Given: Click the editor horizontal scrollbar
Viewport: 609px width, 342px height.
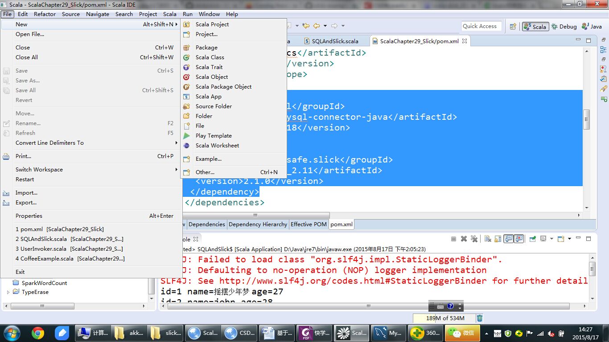Looking at the screenshot, I should pyautogui.click(x=255, y=215).
